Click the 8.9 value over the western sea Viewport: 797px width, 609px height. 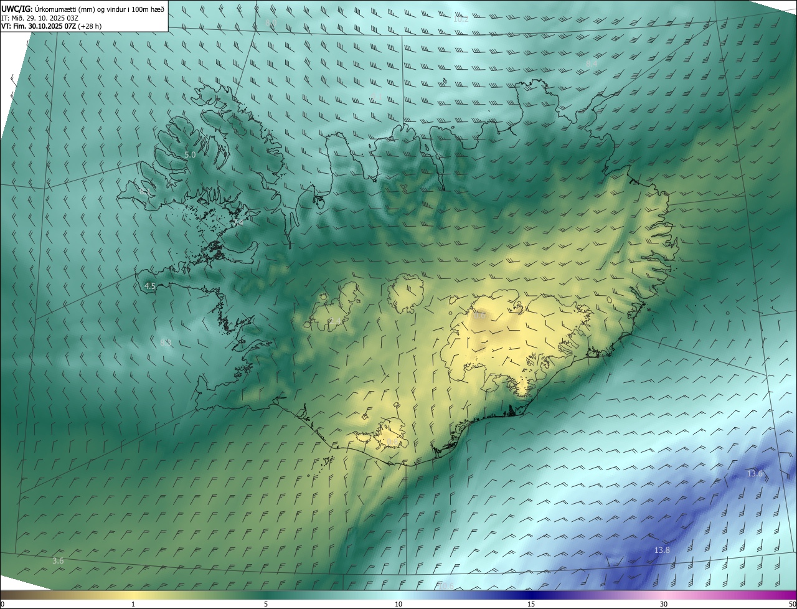click(166, 343)
